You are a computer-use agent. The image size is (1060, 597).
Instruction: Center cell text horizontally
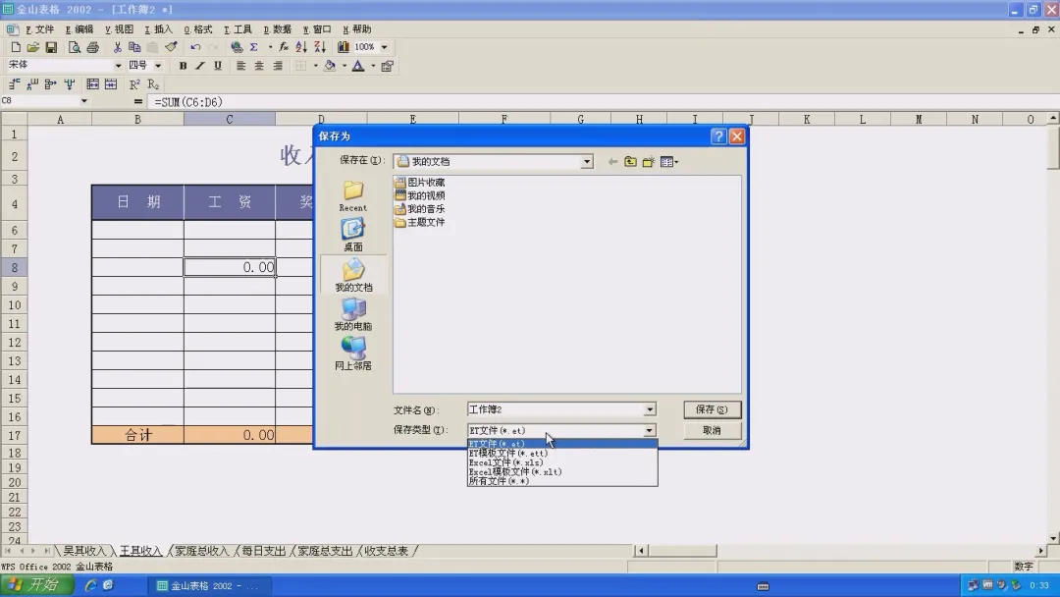[259, 66]
